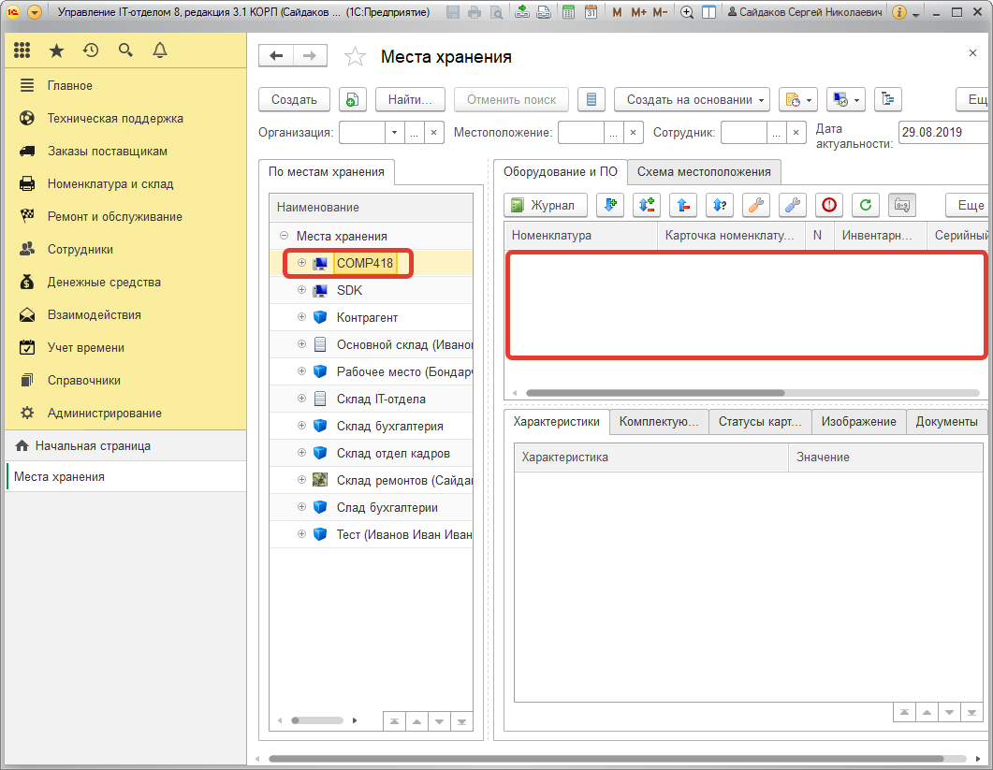Expand the Контрагент tree node
Image resolution: width=993 pixels, height=770 pixels.
point(301,317)
